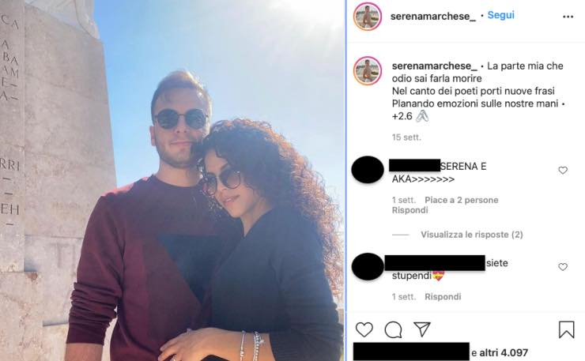Click the caption author avatar
Viewport: 585px width, 361px height.
tap(368, 71)
